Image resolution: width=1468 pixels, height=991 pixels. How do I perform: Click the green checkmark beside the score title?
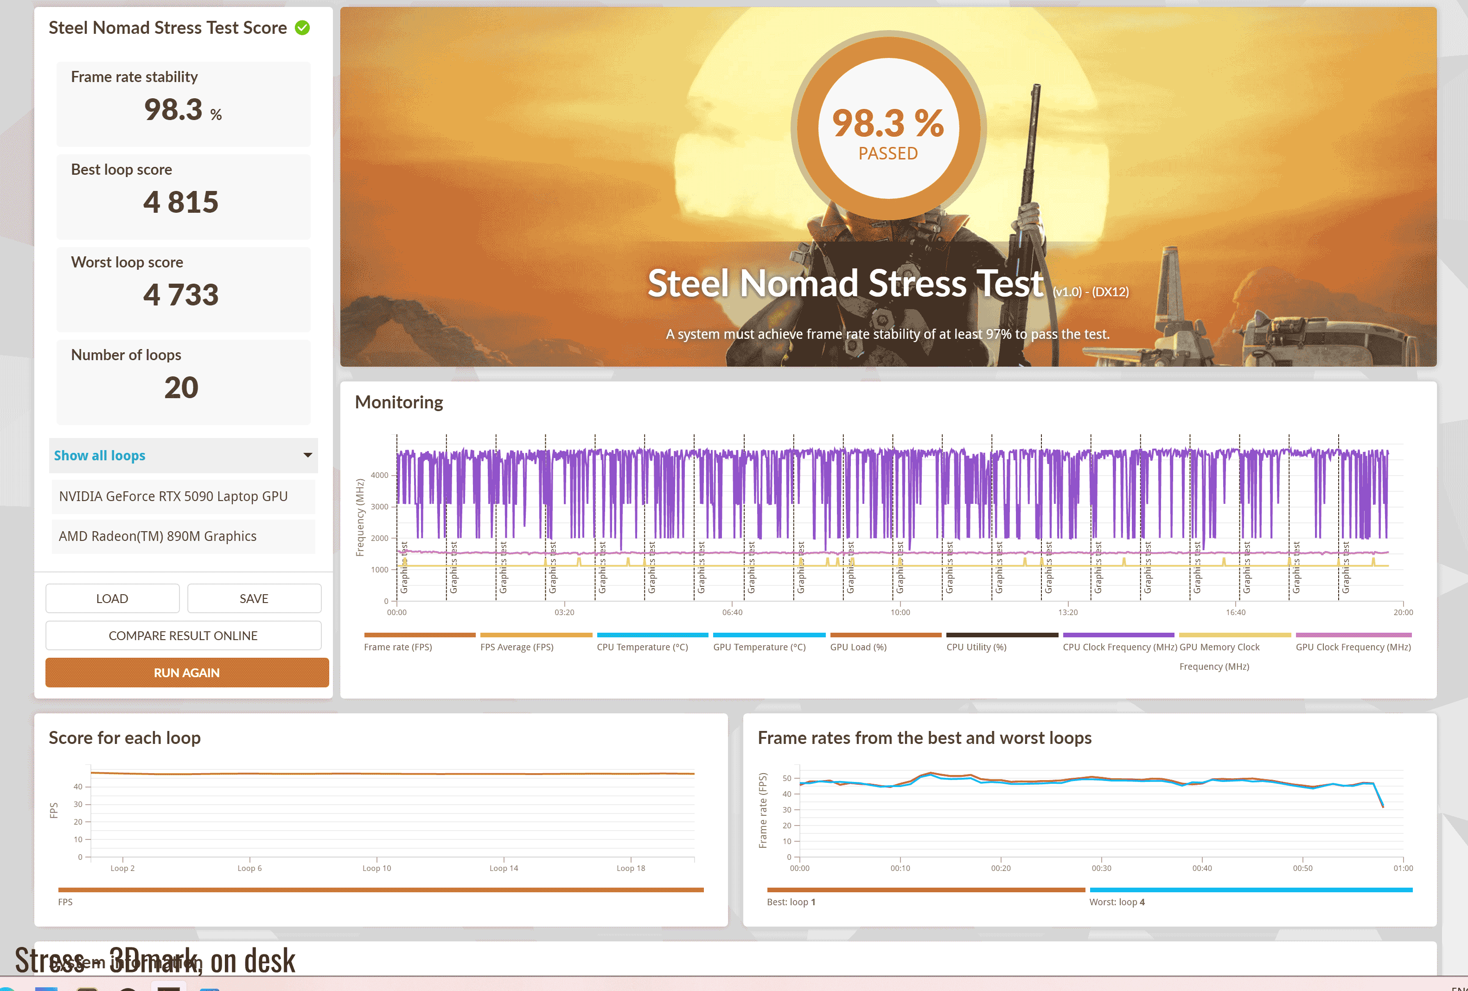pyautogui.click(x=303, y=28)
